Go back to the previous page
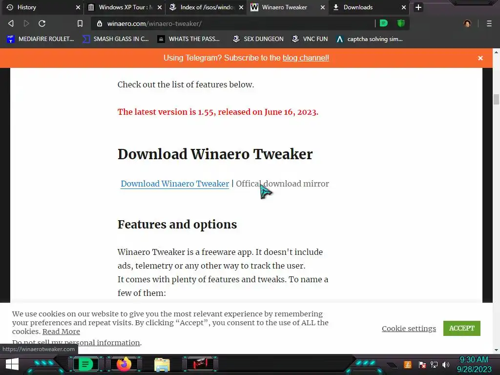This screenshot has height=375, width=500. [x=11, y=23]
